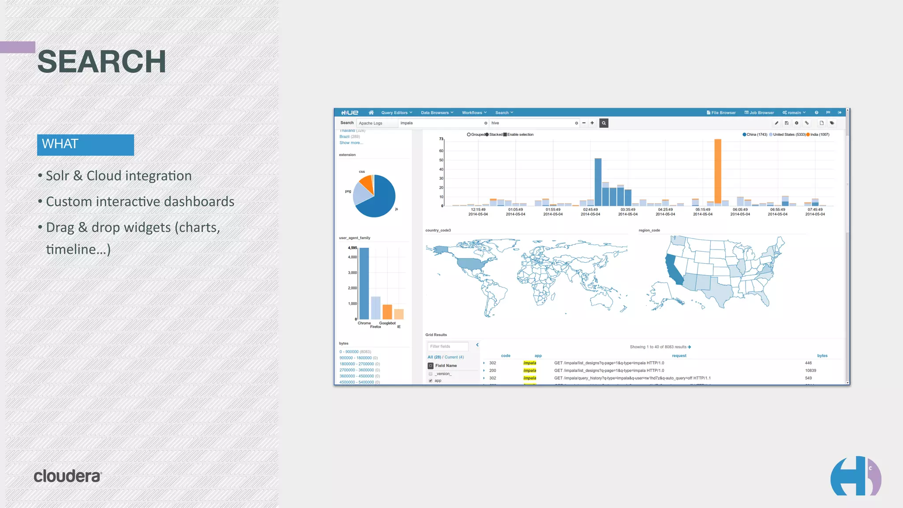This screenshot has width=903, height=508.
Task: Open the Hue home icon
Action: (371, 112)
